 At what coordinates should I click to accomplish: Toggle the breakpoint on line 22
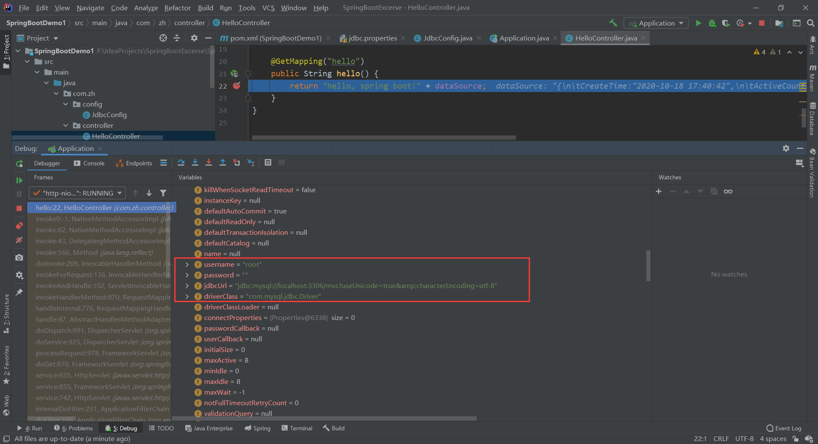pos(236,86)
